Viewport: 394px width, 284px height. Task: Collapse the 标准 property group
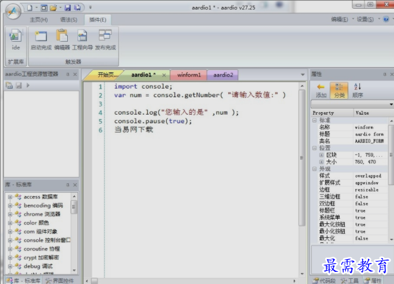click(315, 120)
